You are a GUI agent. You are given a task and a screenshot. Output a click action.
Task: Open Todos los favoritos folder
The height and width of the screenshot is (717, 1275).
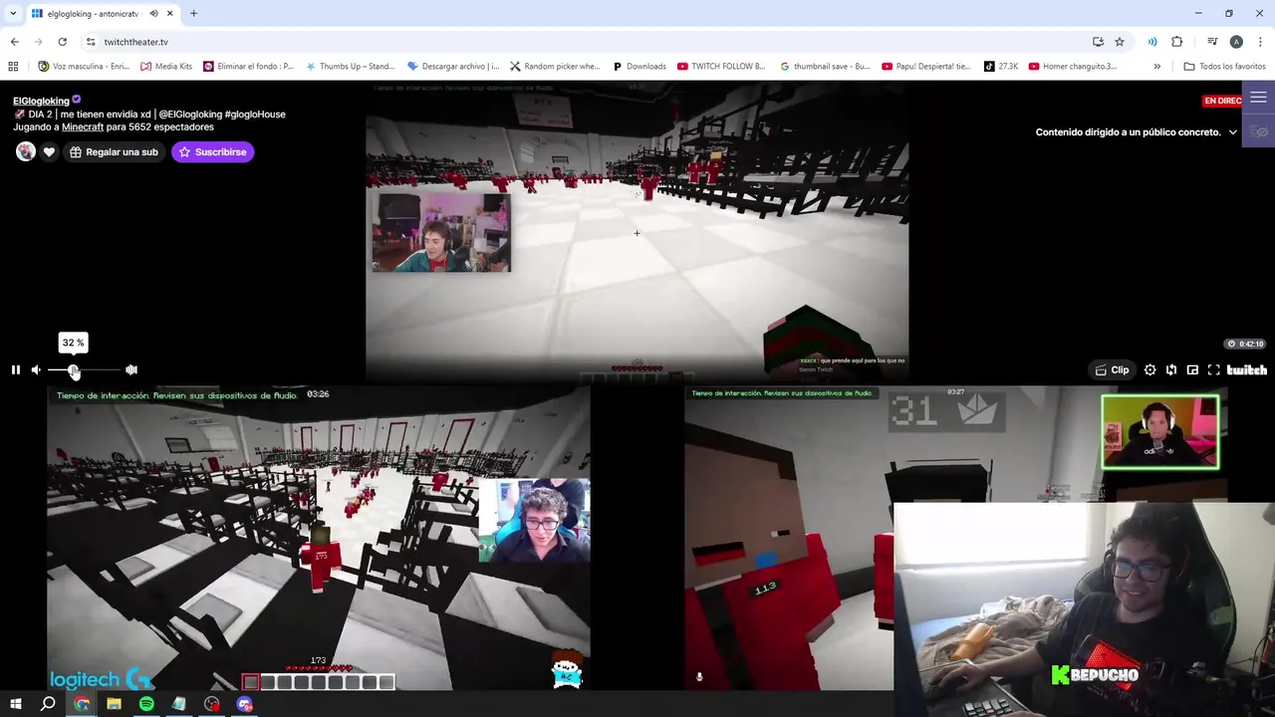pyautogui.click(x=1224, y=67)
